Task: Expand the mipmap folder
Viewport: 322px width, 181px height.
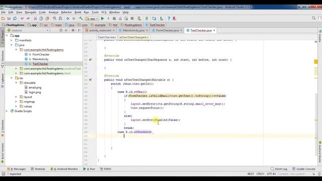Action: (16, 102)
